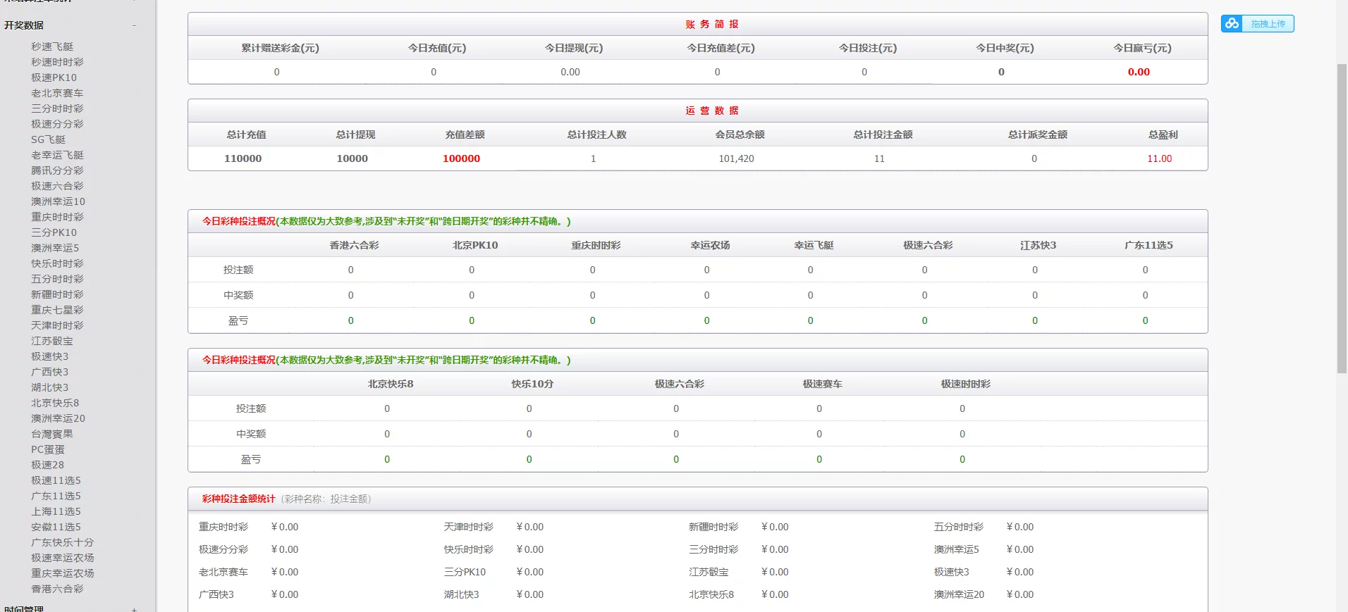Select 天津时时彩 sidebar entry
1348x612 pixels.
click(57, 325)
